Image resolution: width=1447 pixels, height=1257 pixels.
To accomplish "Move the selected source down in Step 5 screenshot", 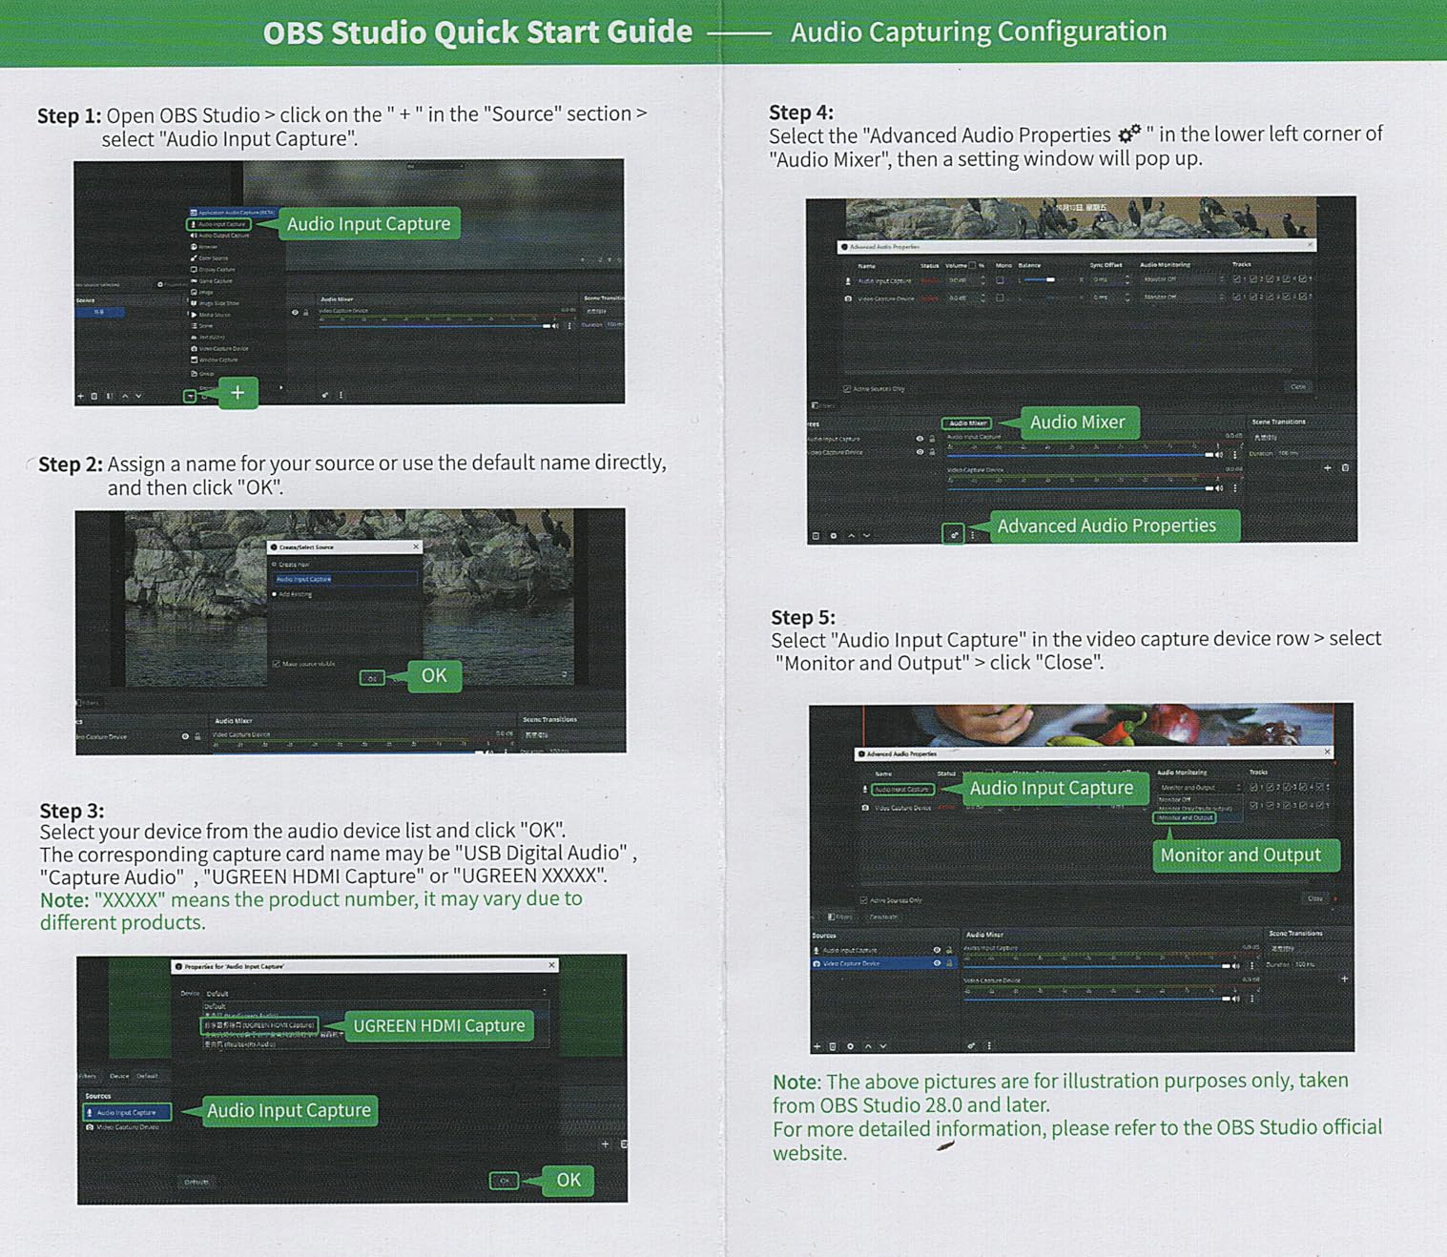I will pos(883,1046).
